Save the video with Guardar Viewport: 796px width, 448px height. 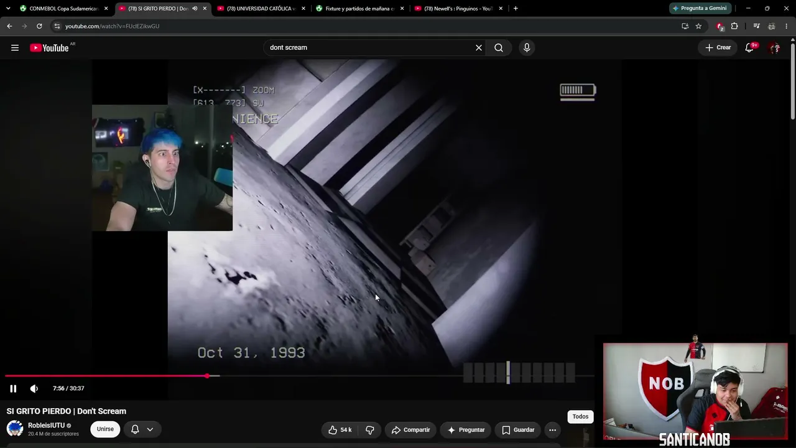518,430
